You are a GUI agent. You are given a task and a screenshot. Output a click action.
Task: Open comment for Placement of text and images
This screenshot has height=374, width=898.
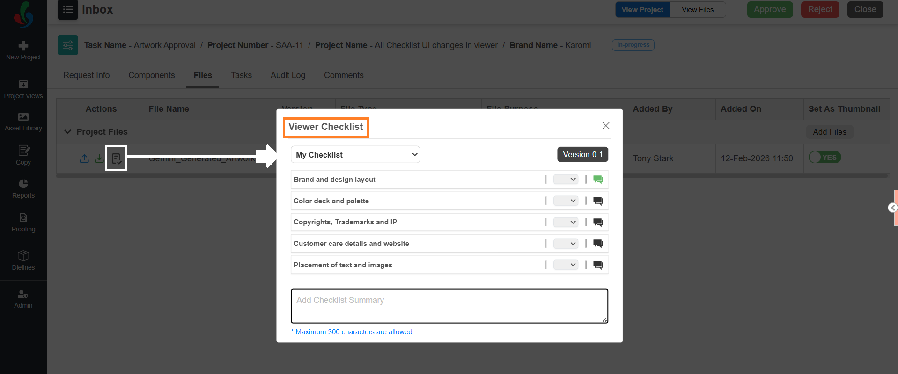point(598,265)
